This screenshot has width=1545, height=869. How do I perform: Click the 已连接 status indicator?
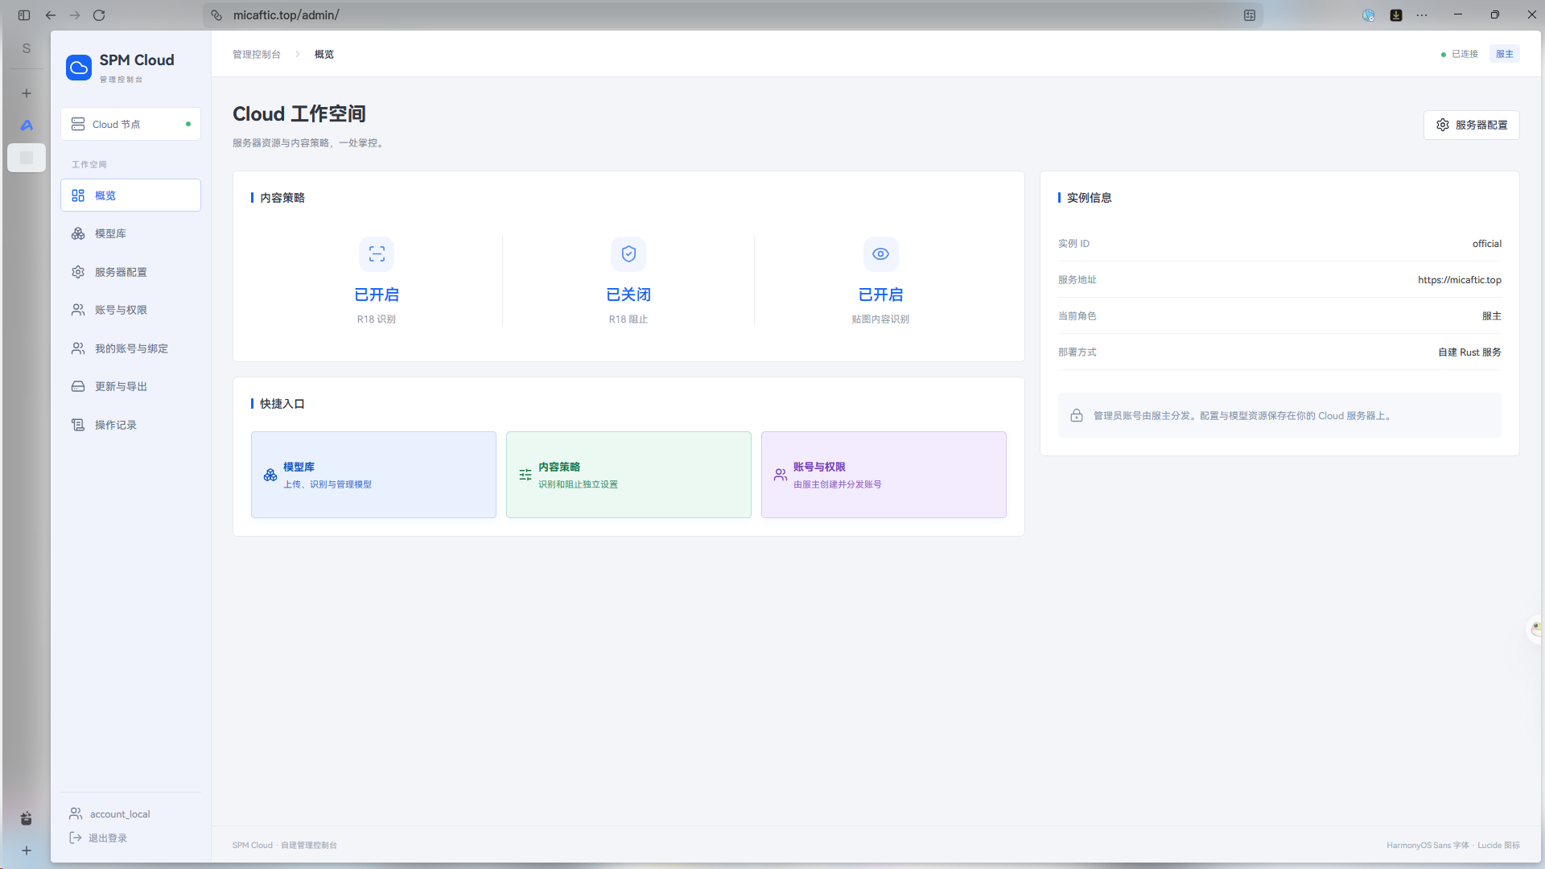click(x=1459, y=54)
